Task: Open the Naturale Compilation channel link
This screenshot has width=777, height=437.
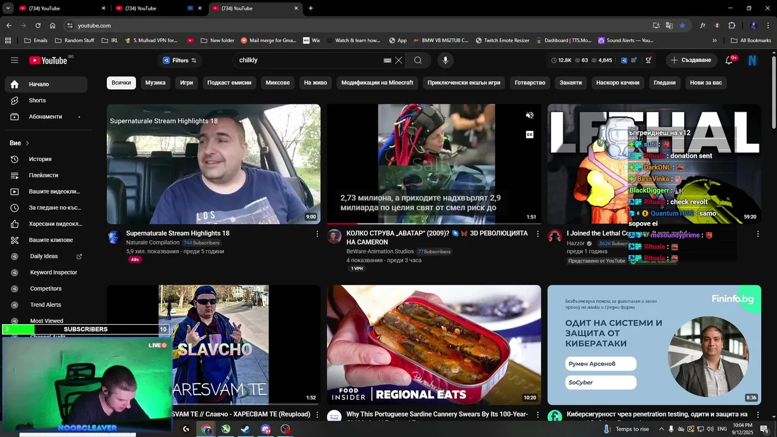Action: coord(152,243)
